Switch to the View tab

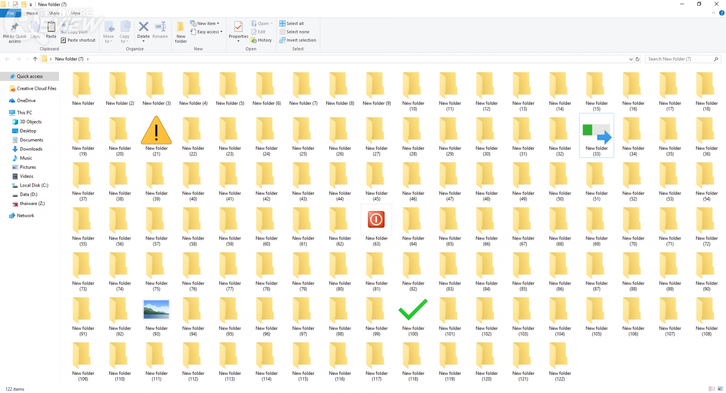click(75, 13)
